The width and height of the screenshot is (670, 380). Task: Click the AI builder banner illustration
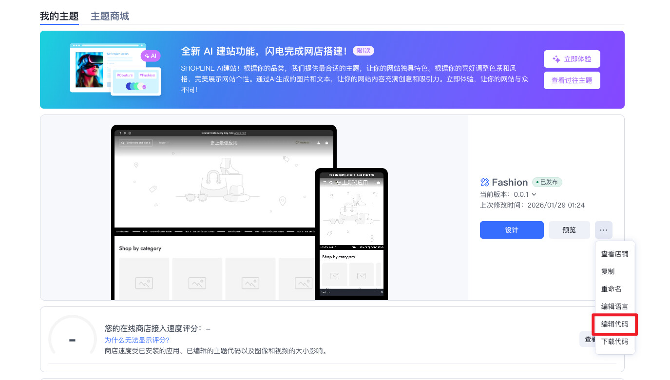pyautogui.click(x=115, y=69)
